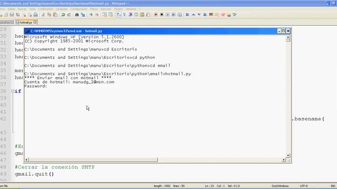337x189 pixels.
Task: Click the Save All icon
Action: (18, 15)
